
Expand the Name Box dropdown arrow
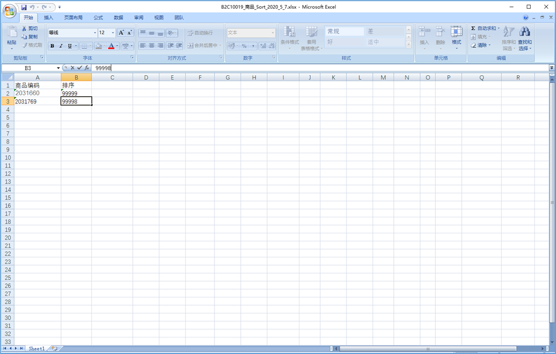(58, 68)
